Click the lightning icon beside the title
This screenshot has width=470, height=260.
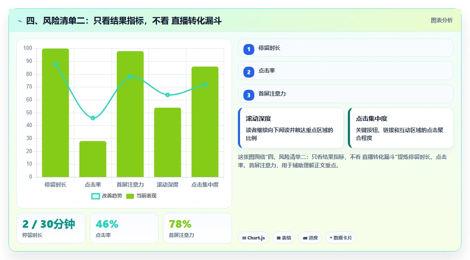[20, 21]
